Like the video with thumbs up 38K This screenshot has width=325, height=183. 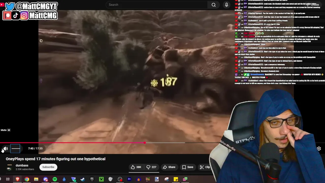coord(136,167)
